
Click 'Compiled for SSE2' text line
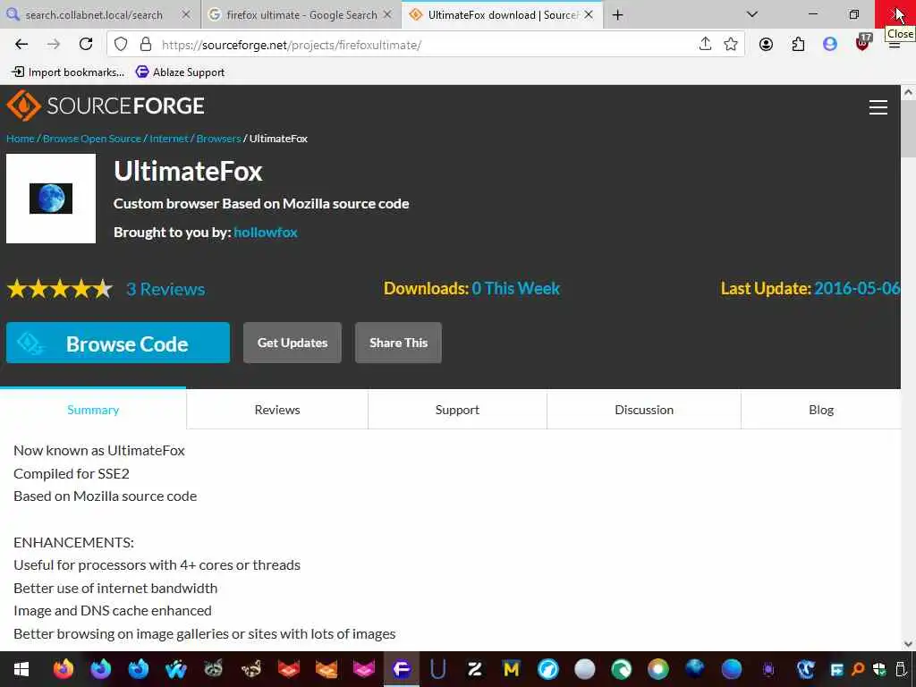pyautogui.click(x=72, y=474)
